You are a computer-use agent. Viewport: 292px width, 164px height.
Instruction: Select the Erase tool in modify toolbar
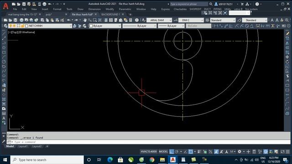[x=287, y=33]
